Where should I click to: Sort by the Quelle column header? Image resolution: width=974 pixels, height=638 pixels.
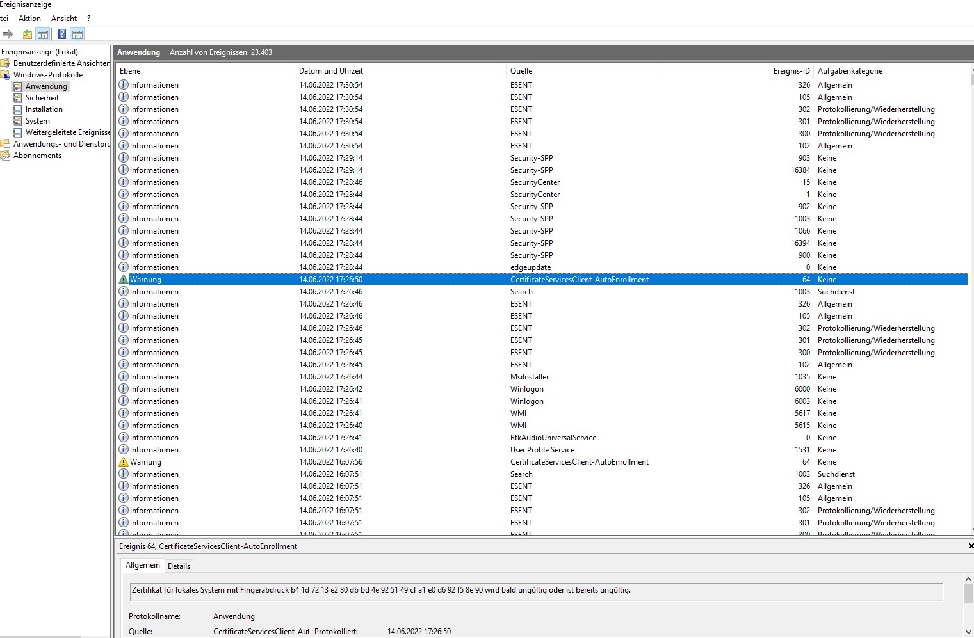pyautogui.click(x=583, y=71)
